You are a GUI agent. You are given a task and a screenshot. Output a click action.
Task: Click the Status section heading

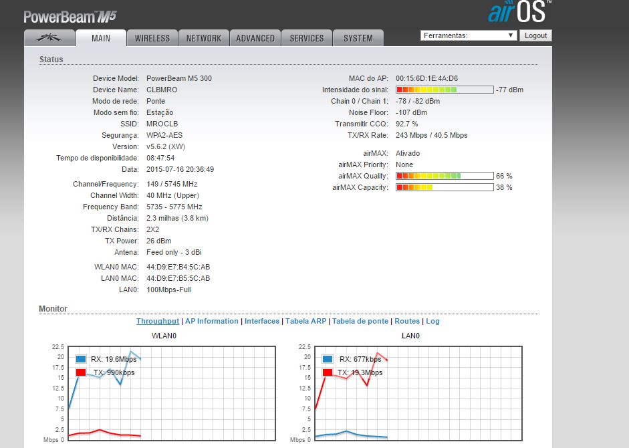tap(51, 59)
